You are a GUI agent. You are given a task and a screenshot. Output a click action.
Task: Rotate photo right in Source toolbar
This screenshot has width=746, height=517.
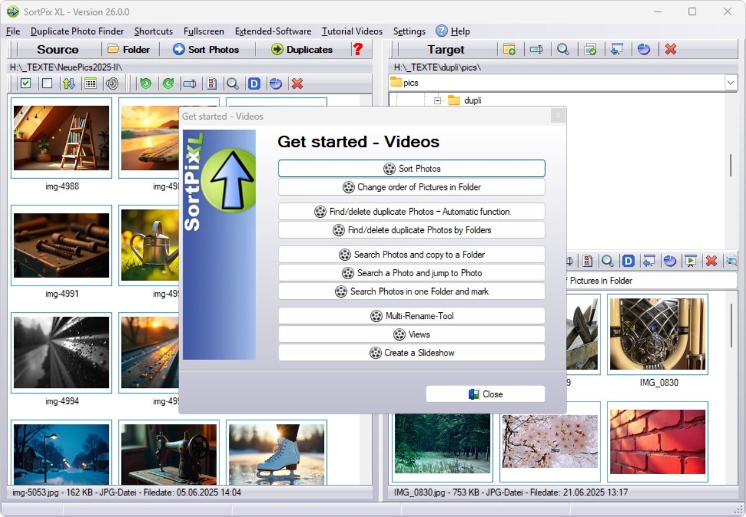click(168, 83)
